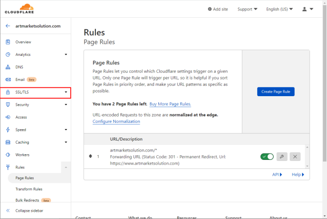Open the English (US) language dropdown

279,9
